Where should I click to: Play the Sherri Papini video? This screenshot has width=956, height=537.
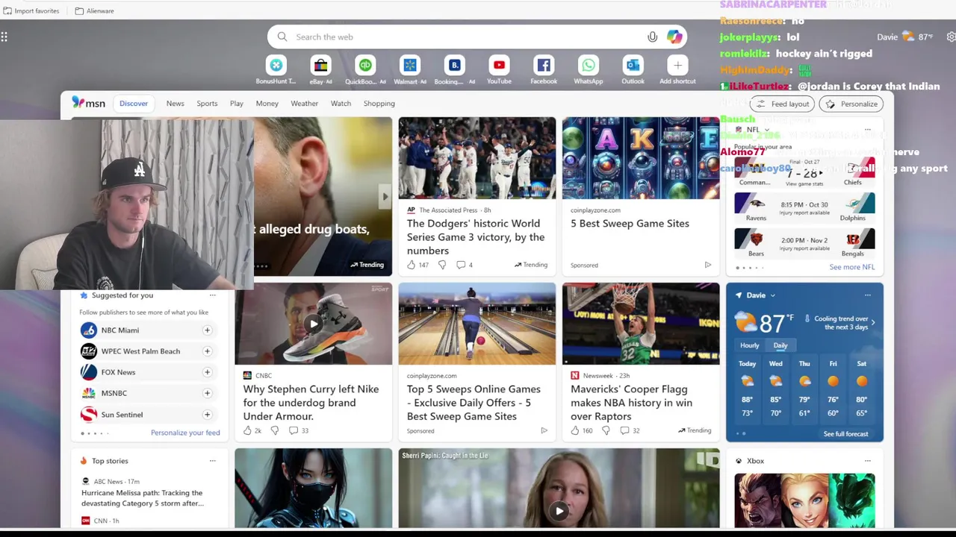coord(559,511)
